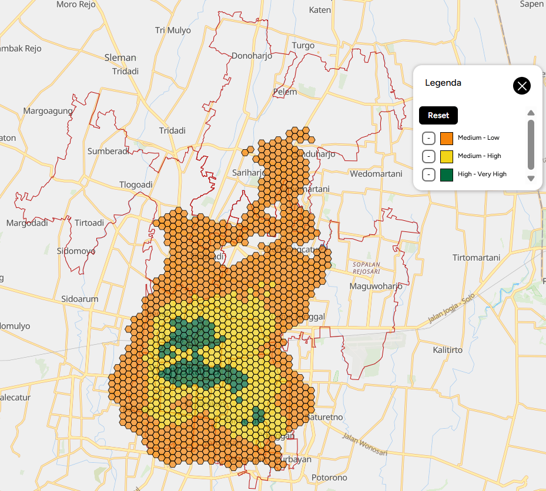This screenshot has height=491, width=546.
Task: Click the Turgo map label
Action: click(303, 45)
